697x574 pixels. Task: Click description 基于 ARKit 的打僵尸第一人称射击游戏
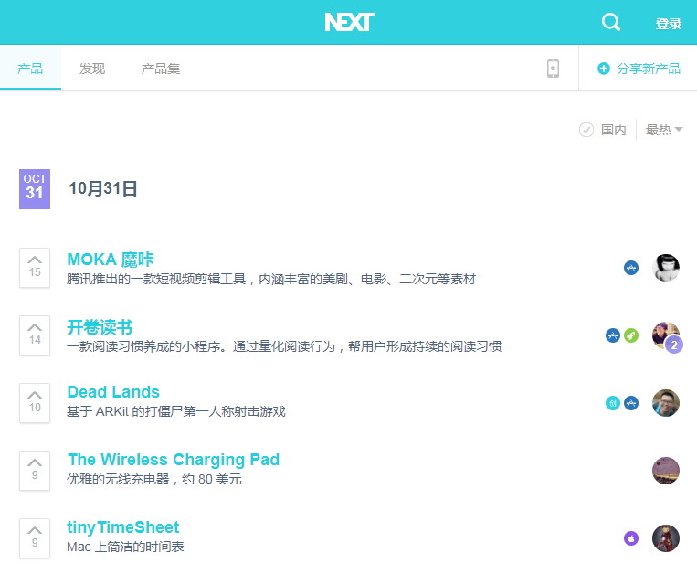(176, 411)
